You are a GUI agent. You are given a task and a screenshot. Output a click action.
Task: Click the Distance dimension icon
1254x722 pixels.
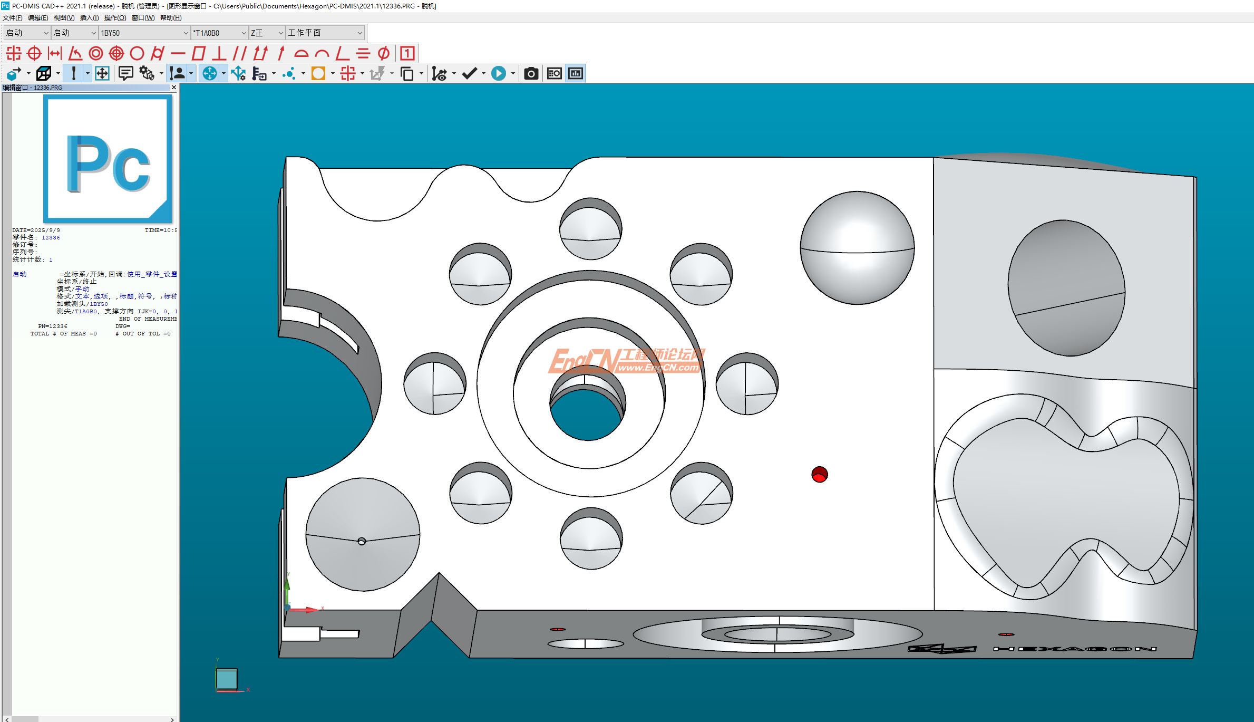[x=55, y=53]
